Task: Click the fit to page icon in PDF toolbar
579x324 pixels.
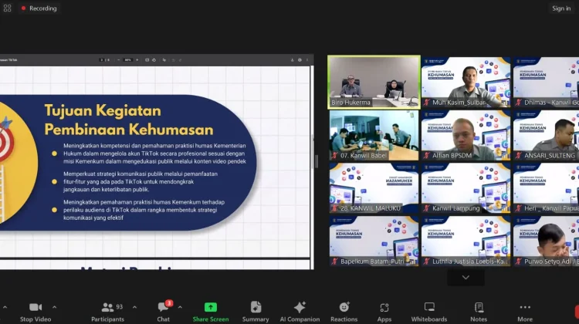Action: click(147, 59)
